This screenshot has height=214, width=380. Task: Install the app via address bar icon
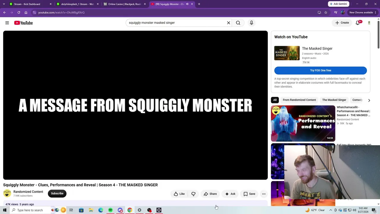coord(319,12)
